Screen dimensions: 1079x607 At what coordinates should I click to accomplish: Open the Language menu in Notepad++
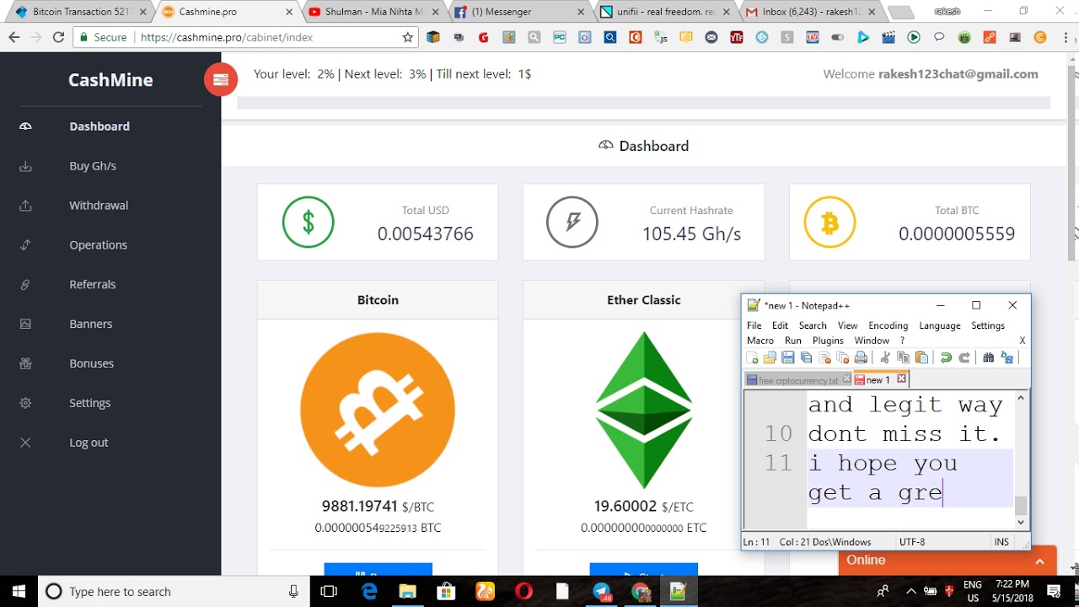pos(940,325)
